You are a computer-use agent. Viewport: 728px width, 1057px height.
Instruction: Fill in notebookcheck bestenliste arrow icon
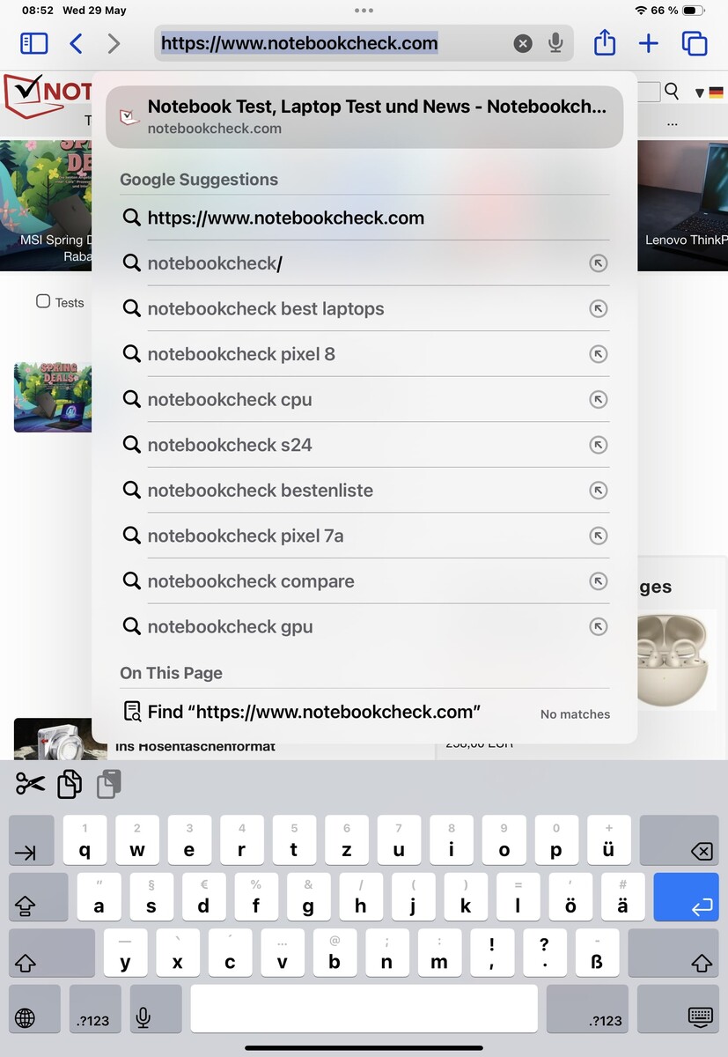[599, 490]
